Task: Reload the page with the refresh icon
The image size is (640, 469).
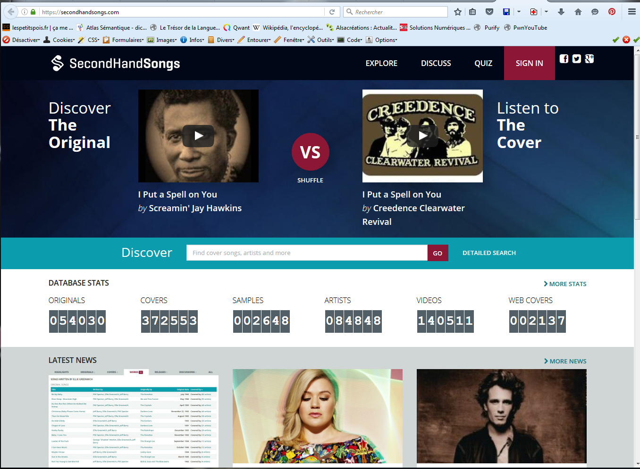Action: coord(332,12)
